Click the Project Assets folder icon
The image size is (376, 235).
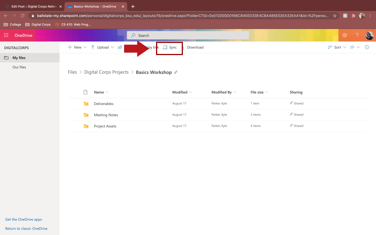[86, 126]
